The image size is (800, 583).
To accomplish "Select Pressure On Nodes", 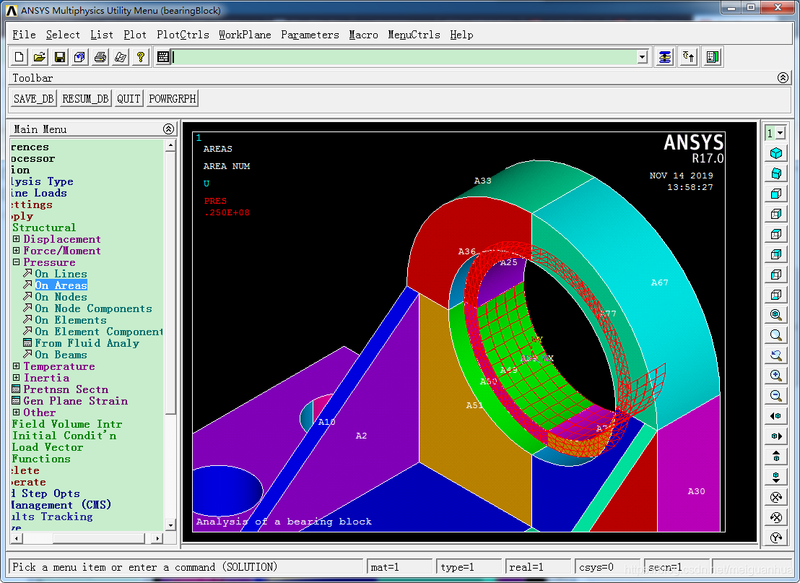I will (x=61, y=297).
